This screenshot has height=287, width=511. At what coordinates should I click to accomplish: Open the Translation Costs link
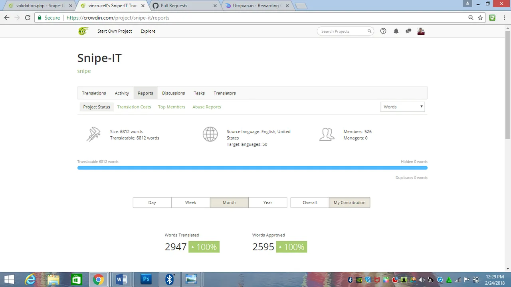(134, 107)
